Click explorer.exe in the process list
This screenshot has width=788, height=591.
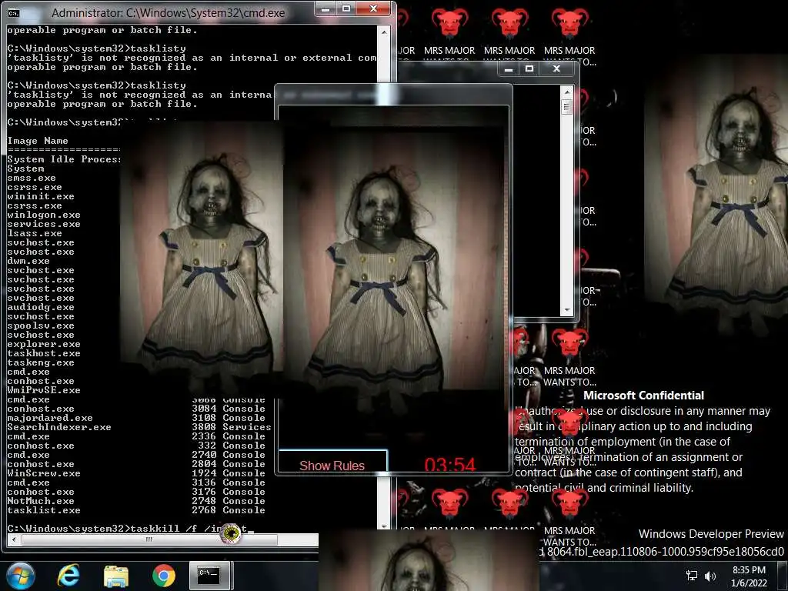[x=44, y=344]
